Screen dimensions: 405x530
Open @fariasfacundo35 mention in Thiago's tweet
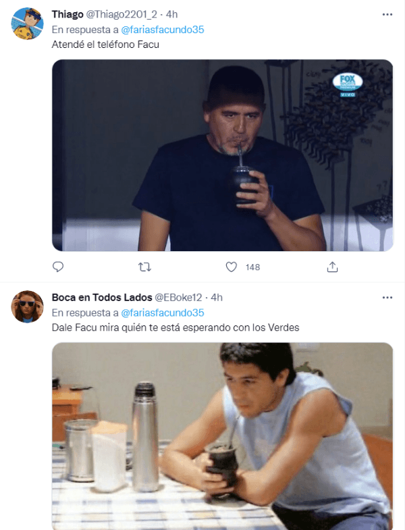tap(162, 30)
